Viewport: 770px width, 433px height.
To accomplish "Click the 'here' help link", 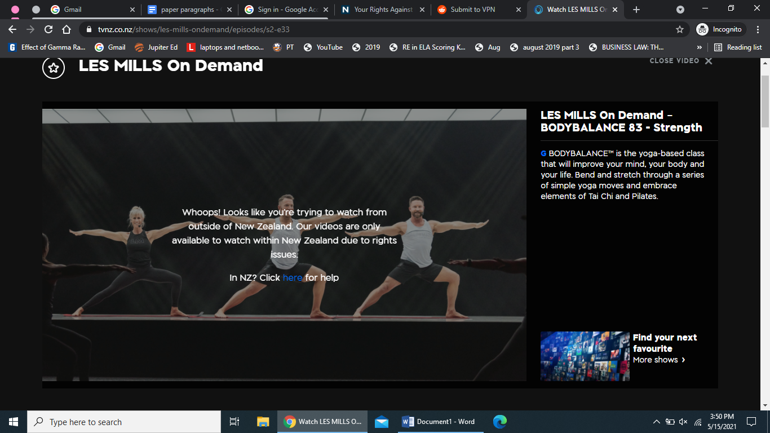I will pos(293,277).
